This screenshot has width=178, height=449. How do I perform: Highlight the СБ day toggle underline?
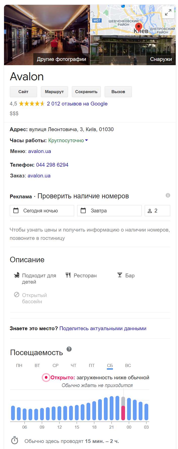coord(110,369)
